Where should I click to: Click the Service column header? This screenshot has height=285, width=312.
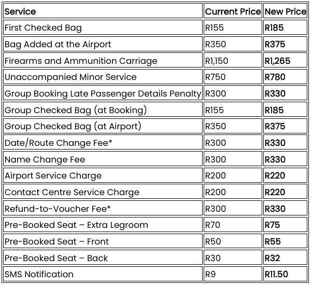[103, 11]
